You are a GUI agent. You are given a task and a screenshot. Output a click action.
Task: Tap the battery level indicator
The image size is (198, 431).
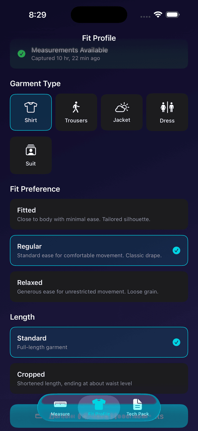pyautogui.click(x=172, y=14)
